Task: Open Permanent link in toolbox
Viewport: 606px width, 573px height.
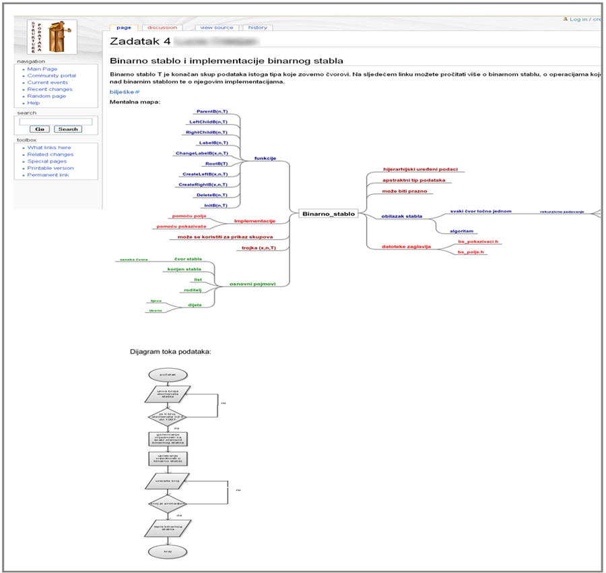Action: 48,175
